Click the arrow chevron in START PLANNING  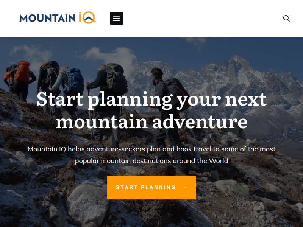pos(184,187)
